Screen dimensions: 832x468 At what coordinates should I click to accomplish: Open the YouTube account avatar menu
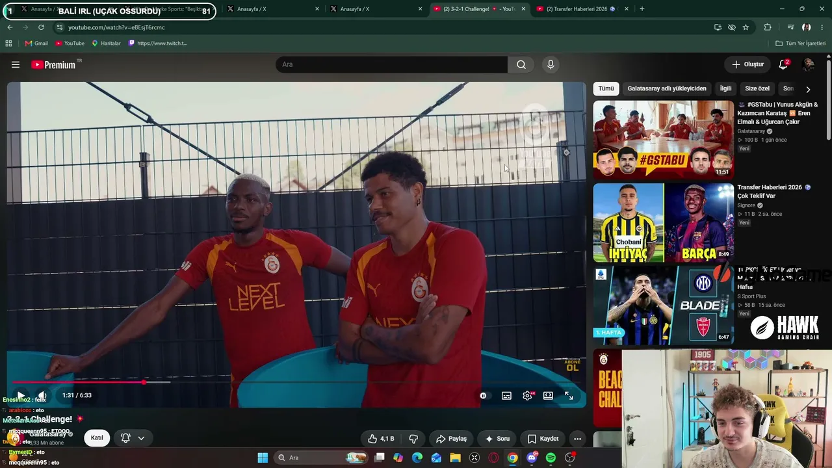(x=809, y=64)
